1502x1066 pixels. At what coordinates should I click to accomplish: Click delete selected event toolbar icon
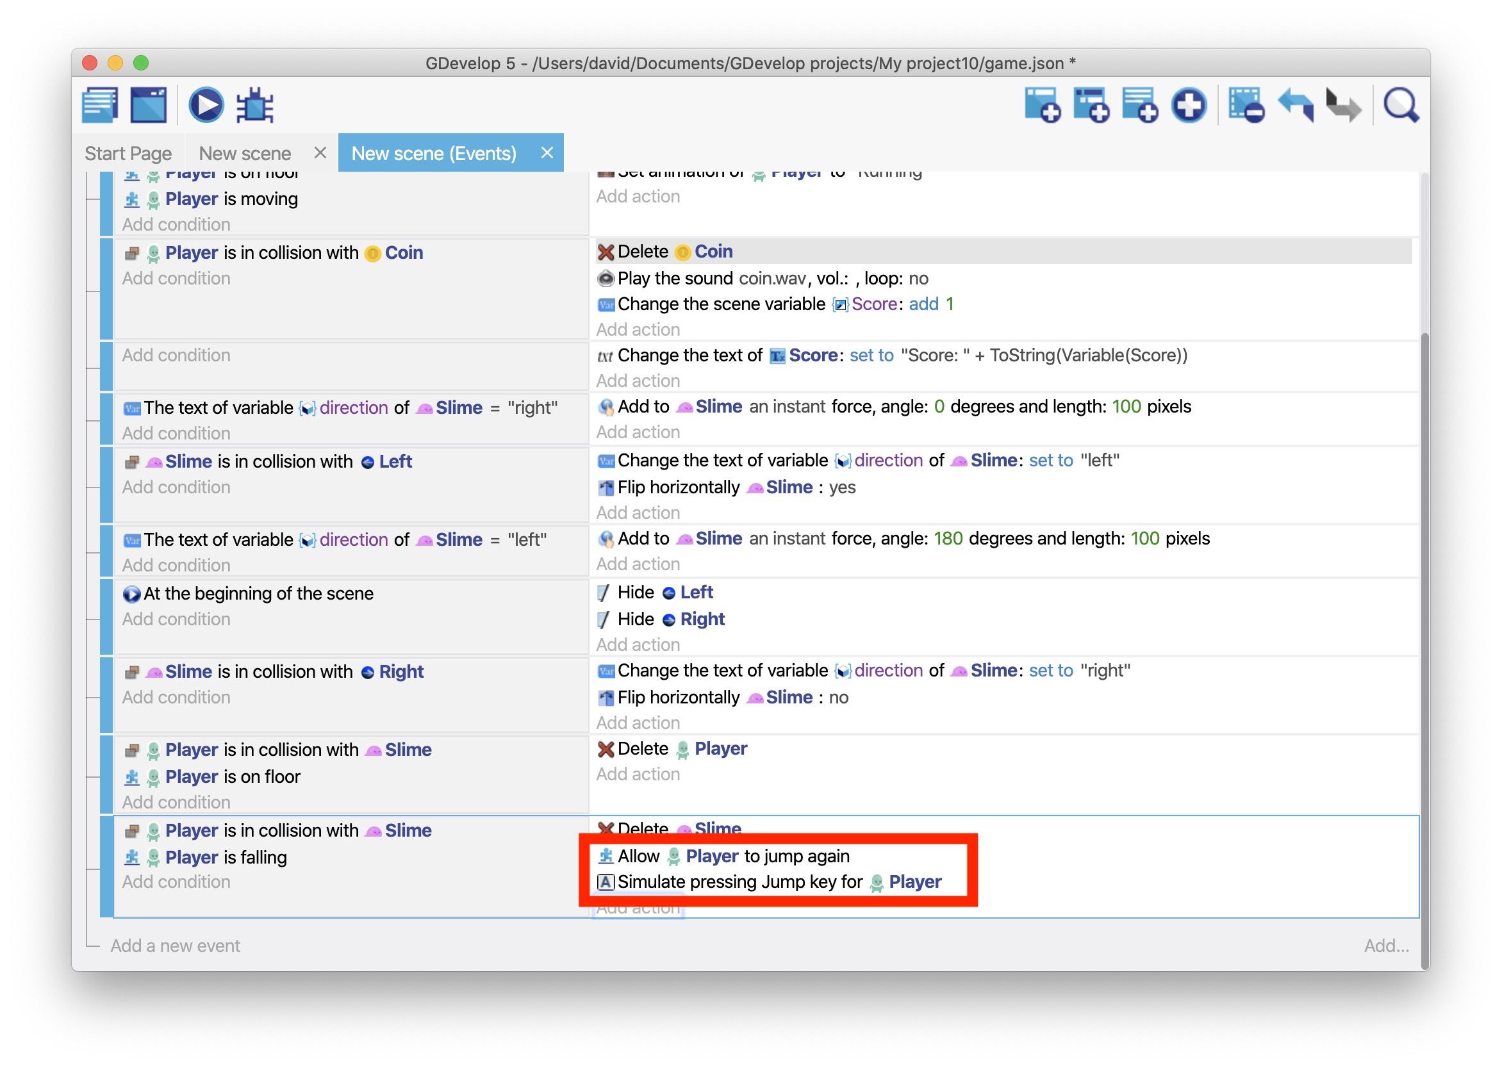pos(1245,105)
